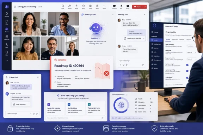Select Policies in Governance center sidebar
The height and width of the screenshot is (135, 203).
[x=156, y=40]
